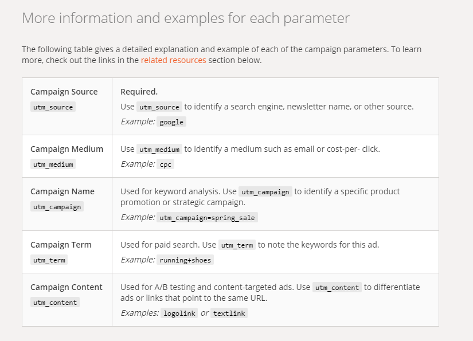This screenshot has width=473, height=341.
Task: Click inline utm_content code in the description sentence
Action: (x=337, y=288)
